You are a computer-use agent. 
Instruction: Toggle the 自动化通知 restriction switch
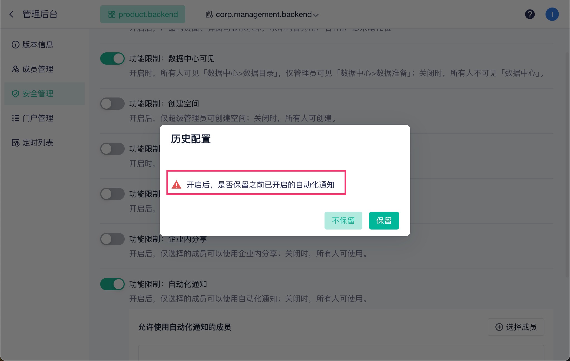(112, 284)
